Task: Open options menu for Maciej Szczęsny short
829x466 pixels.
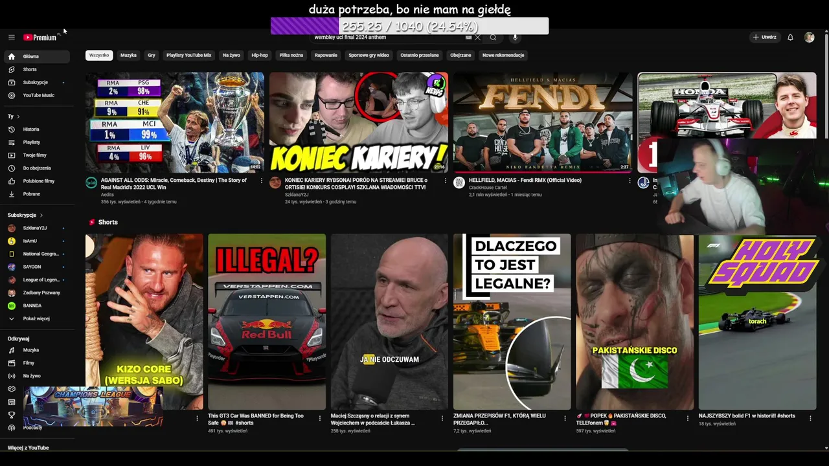Action: [x=442, y=418]
